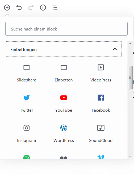134x174 pixels.
Task: Insert the Twitter embed block
Action: tap(27, 98)
